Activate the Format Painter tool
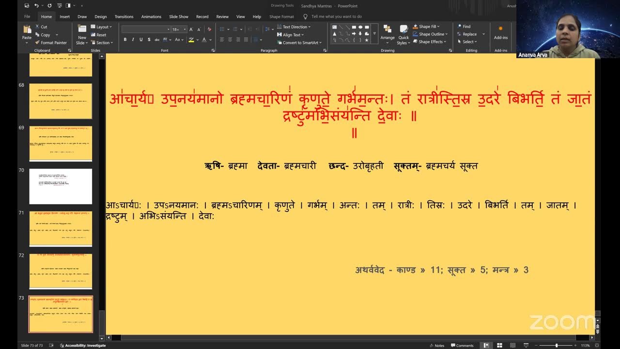The image size is (620, 349). click(x=51, y=43)
